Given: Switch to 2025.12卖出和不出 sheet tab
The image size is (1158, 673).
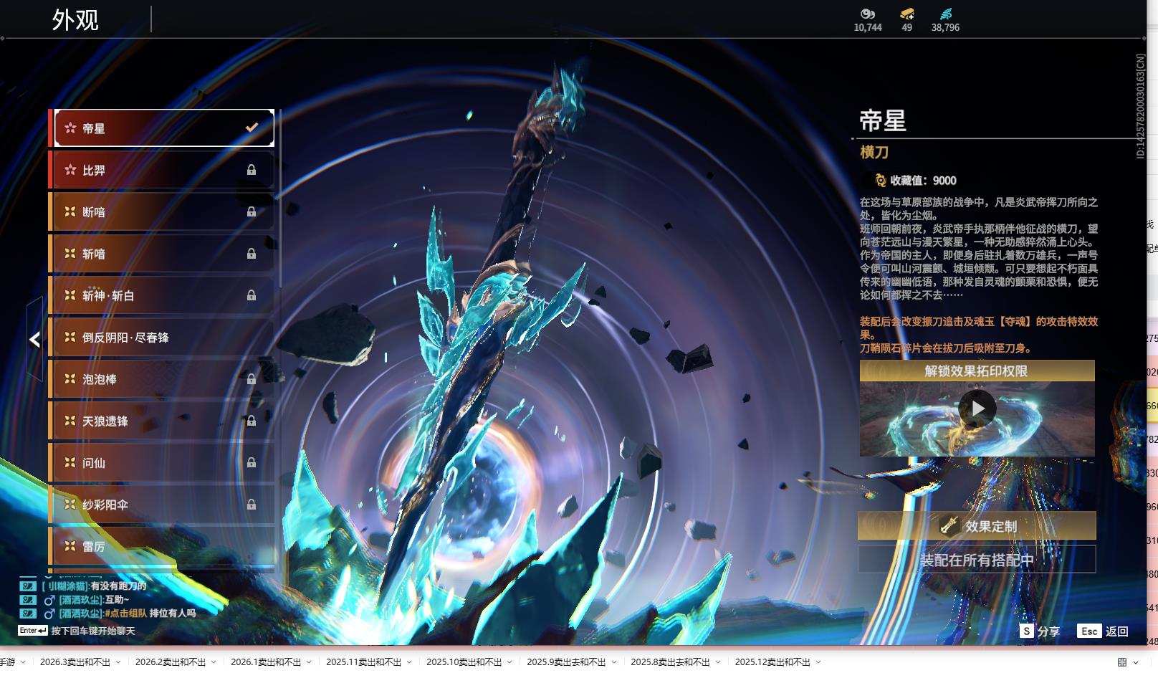Looking at the screenshot, I should (772, 662).
